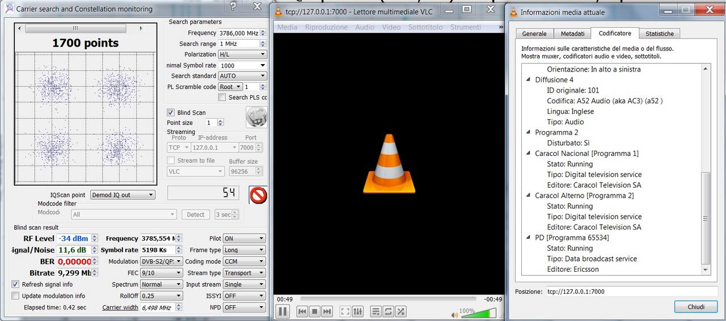Switch to the Generale tab
Screen dimensions: 726x321
click(534, 34)
